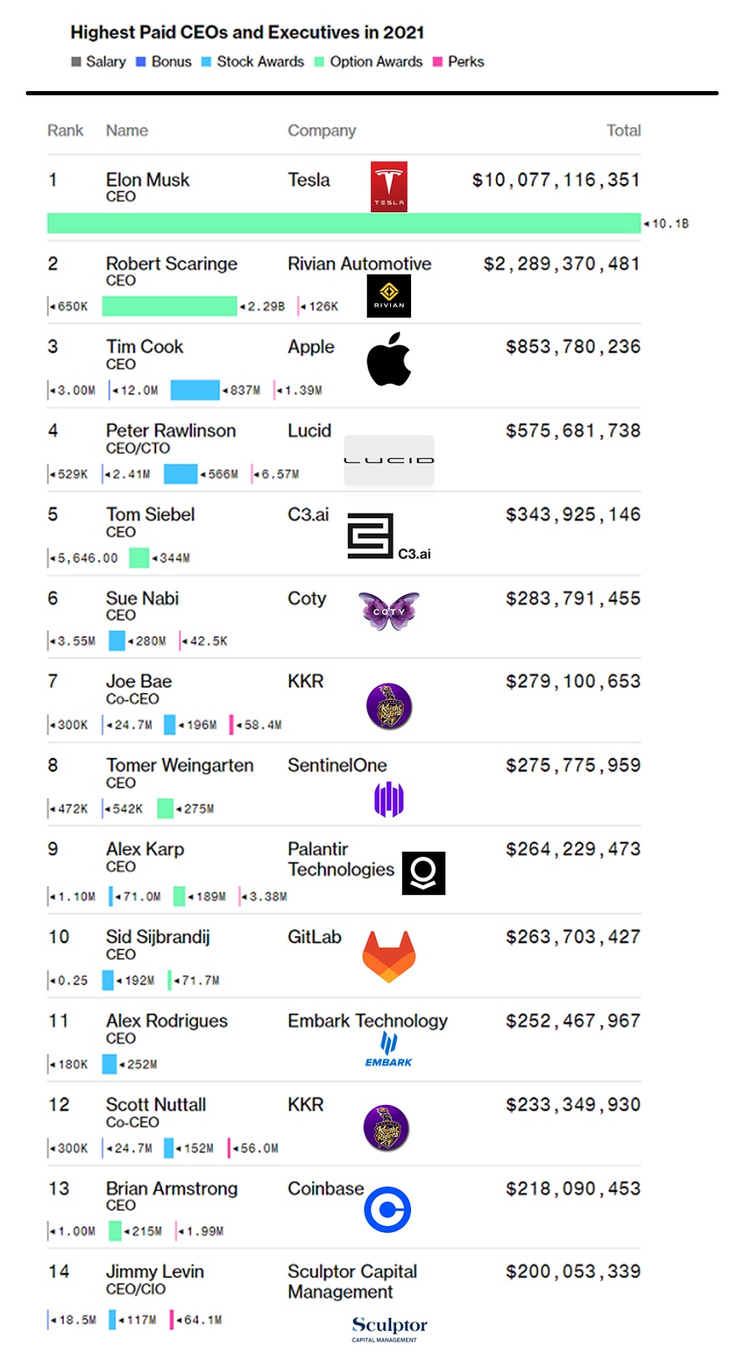Click the Rivian logo icon
Viewport: 752px width, 1354px height.
coord(389,296)
